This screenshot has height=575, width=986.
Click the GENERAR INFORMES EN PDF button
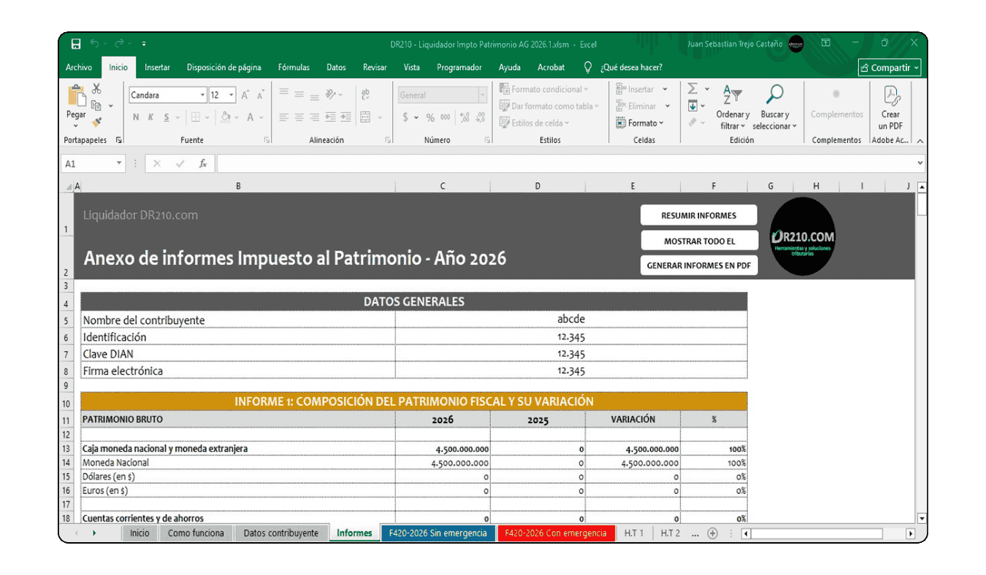(699, 265)
